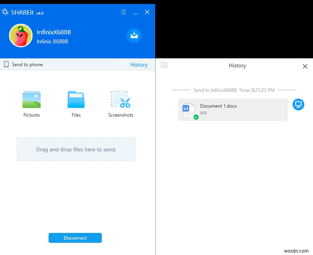Click the red pepper profile avatar
Screen dimensions: 313x255
coord(21,35)
